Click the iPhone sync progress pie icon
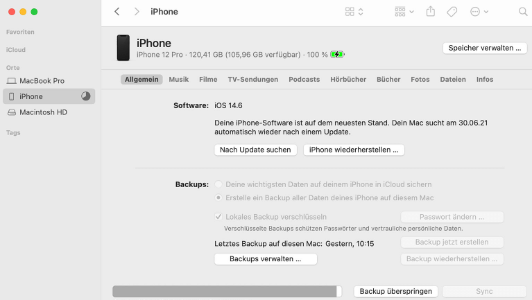 [x=86, y=96]
